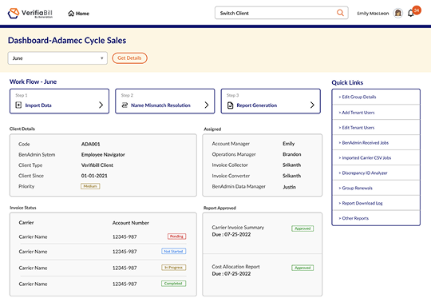Screen dimensions: 431x302
Task: Click the Employee Navigator value
Action: point(103,154)
